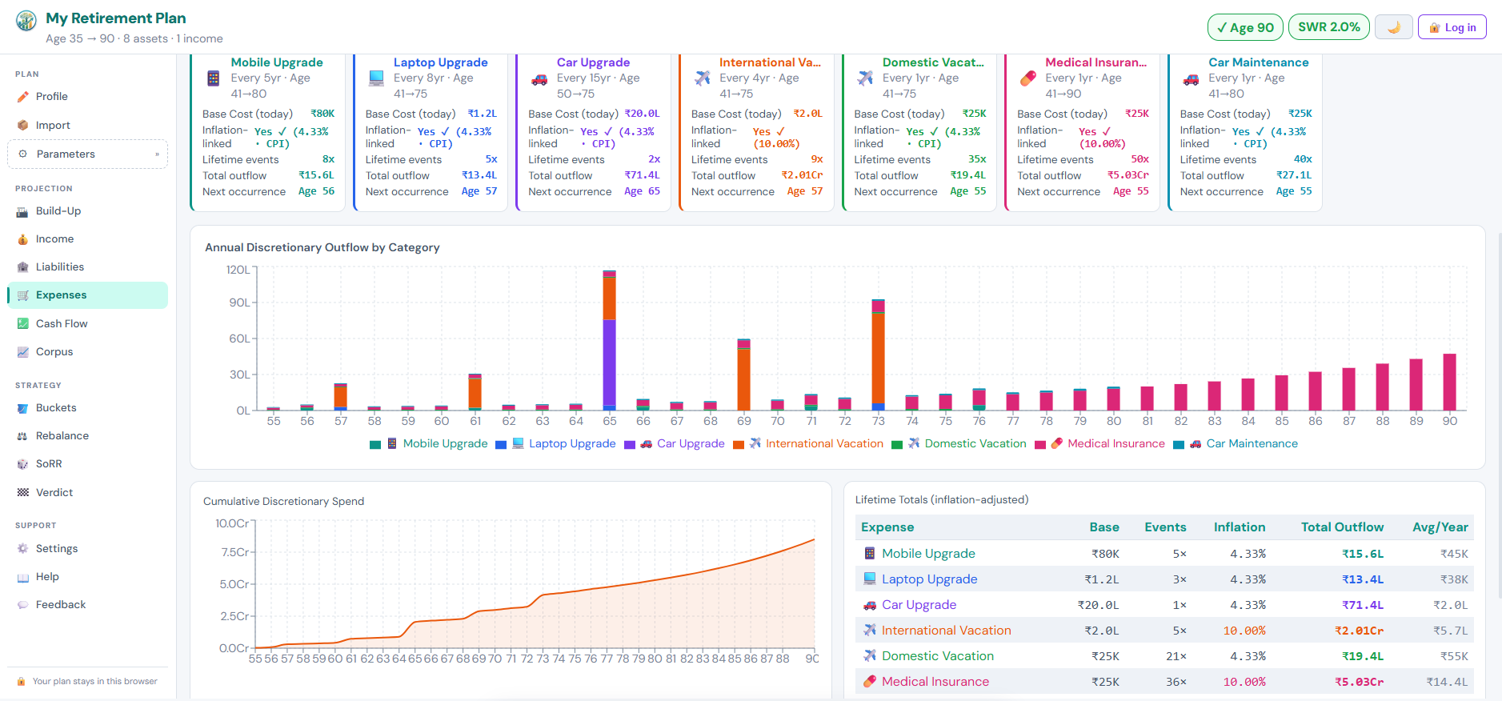Screen dimensions: 1502x701
Task: Click the Laptop Upgrade card icon
Action: pos(376,78)
